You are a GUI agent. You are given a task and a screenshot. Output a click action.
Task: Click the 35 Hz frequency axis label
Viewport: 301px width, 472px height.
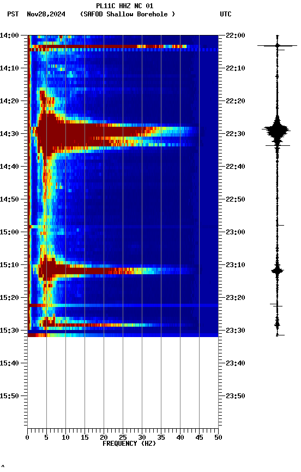[x=161, y=438]
